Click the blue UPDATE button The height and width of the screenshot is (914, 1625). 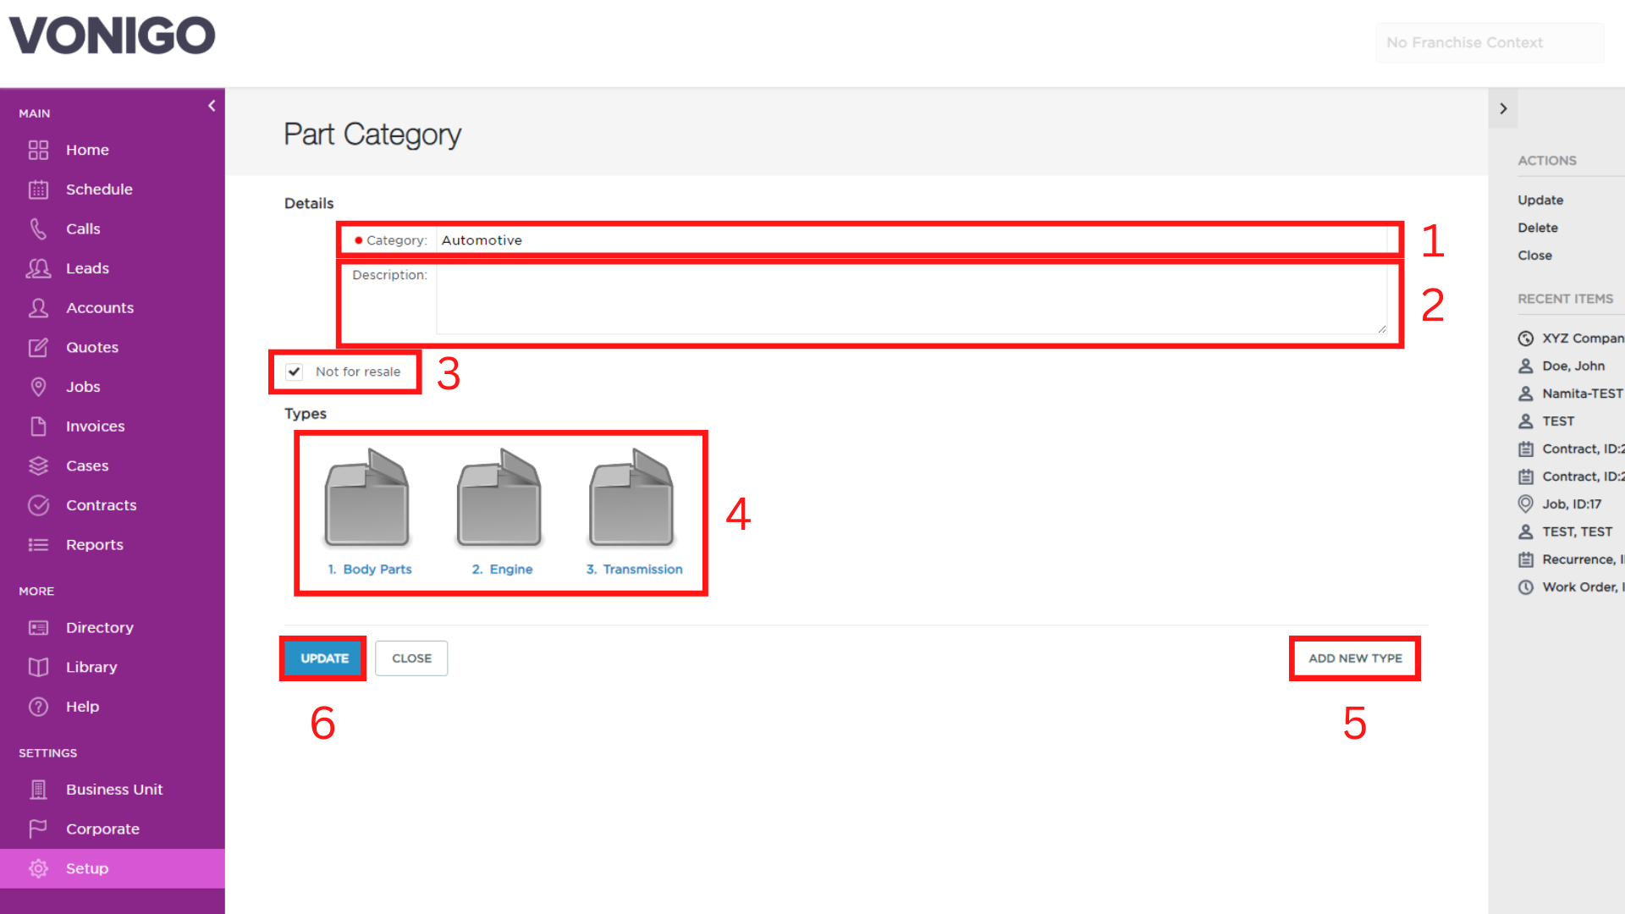pos(324,658)
